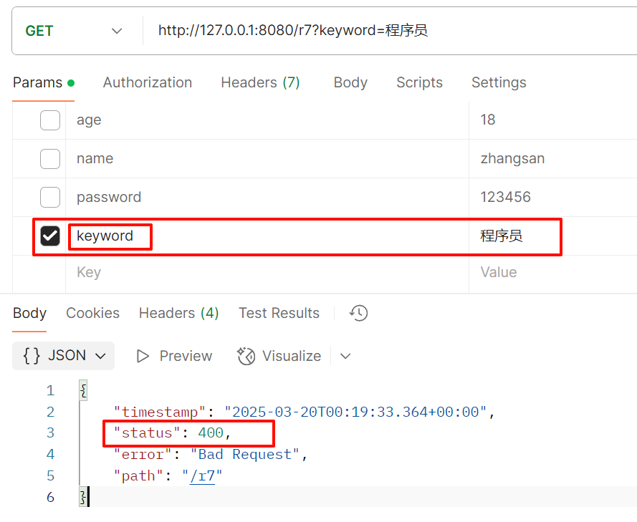
Task: Enable the password parameter checkbox
Action: coord(50,198)
